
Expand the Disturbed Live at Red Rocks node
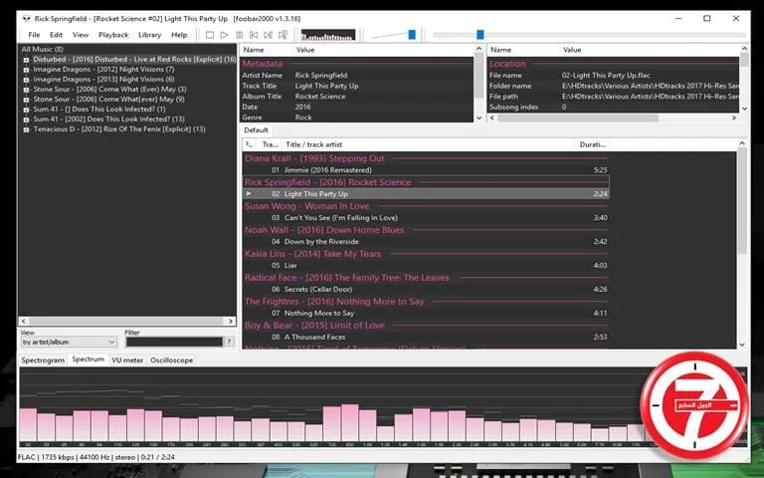26,60
